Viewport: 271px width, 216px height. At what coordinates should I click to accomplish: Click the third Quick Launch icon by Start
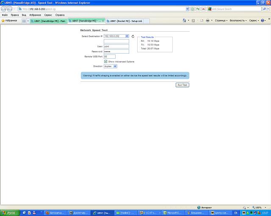coord(34,213)
